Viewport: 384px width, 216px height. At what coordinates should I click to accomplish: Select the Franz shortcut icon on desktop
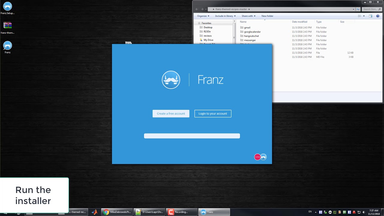pos(7,47)
